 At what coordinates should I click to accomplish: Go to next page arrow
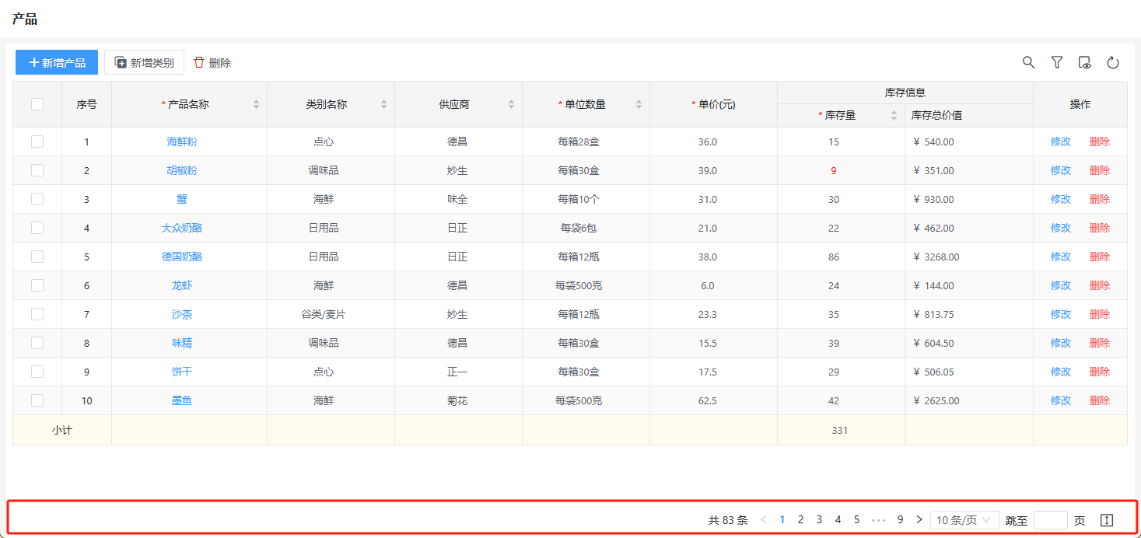click(x=919, y=520)
